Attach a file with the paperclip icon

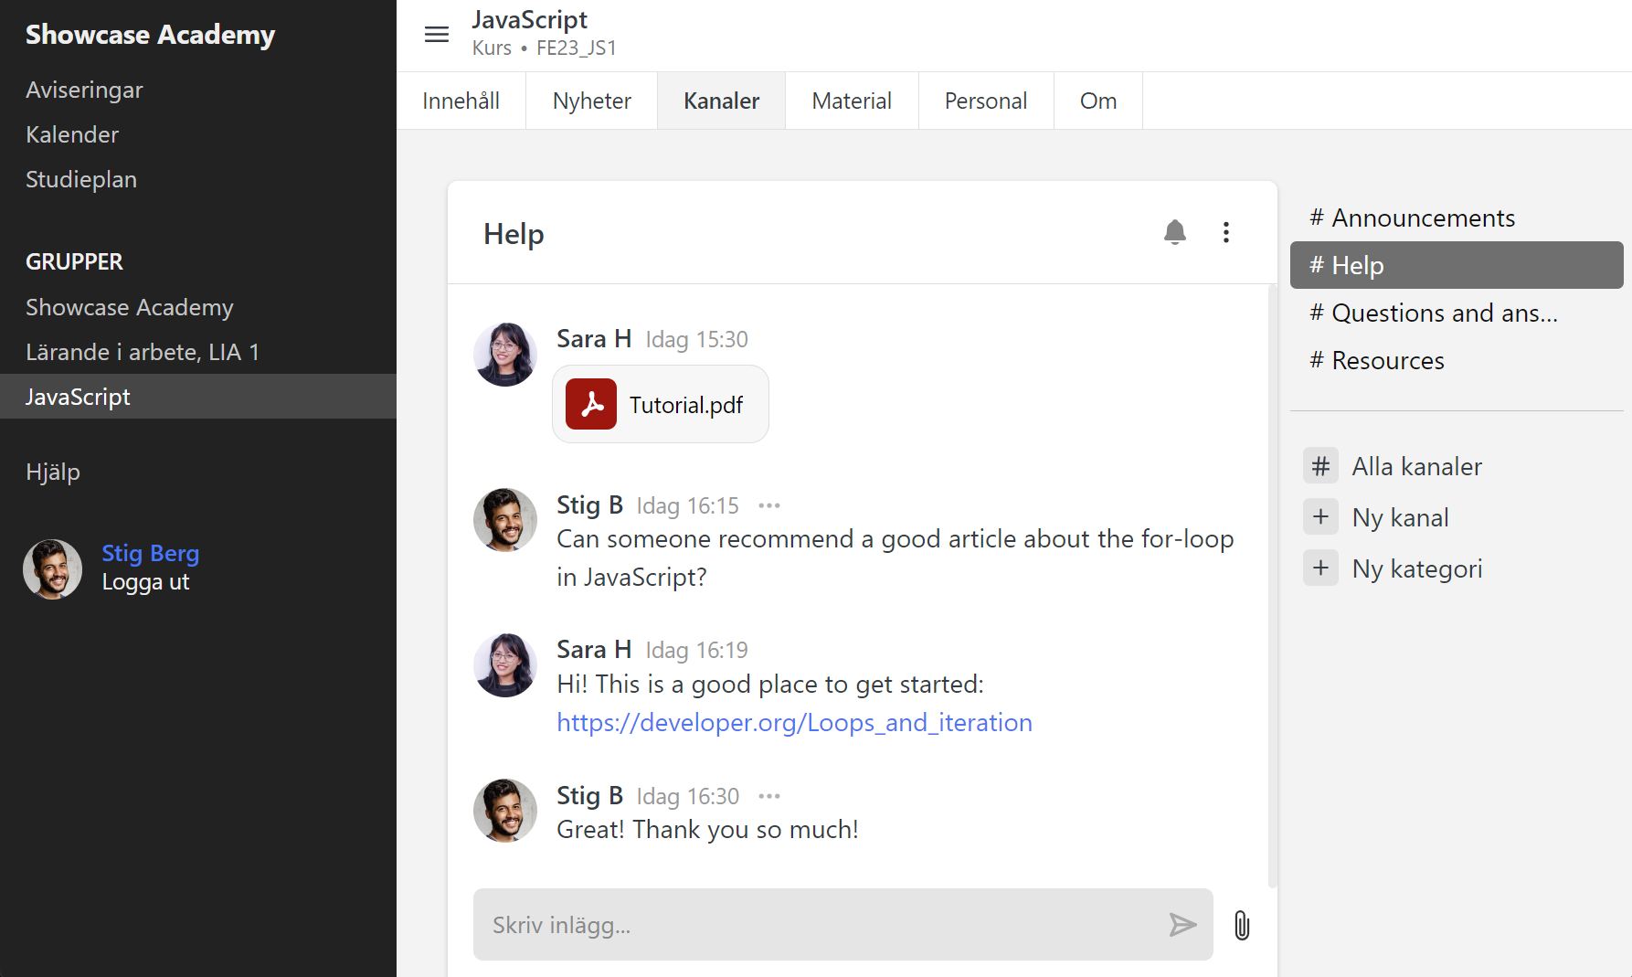(1242, 925)
